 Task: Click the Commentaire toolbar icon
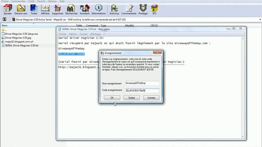[x=129, y=9]
